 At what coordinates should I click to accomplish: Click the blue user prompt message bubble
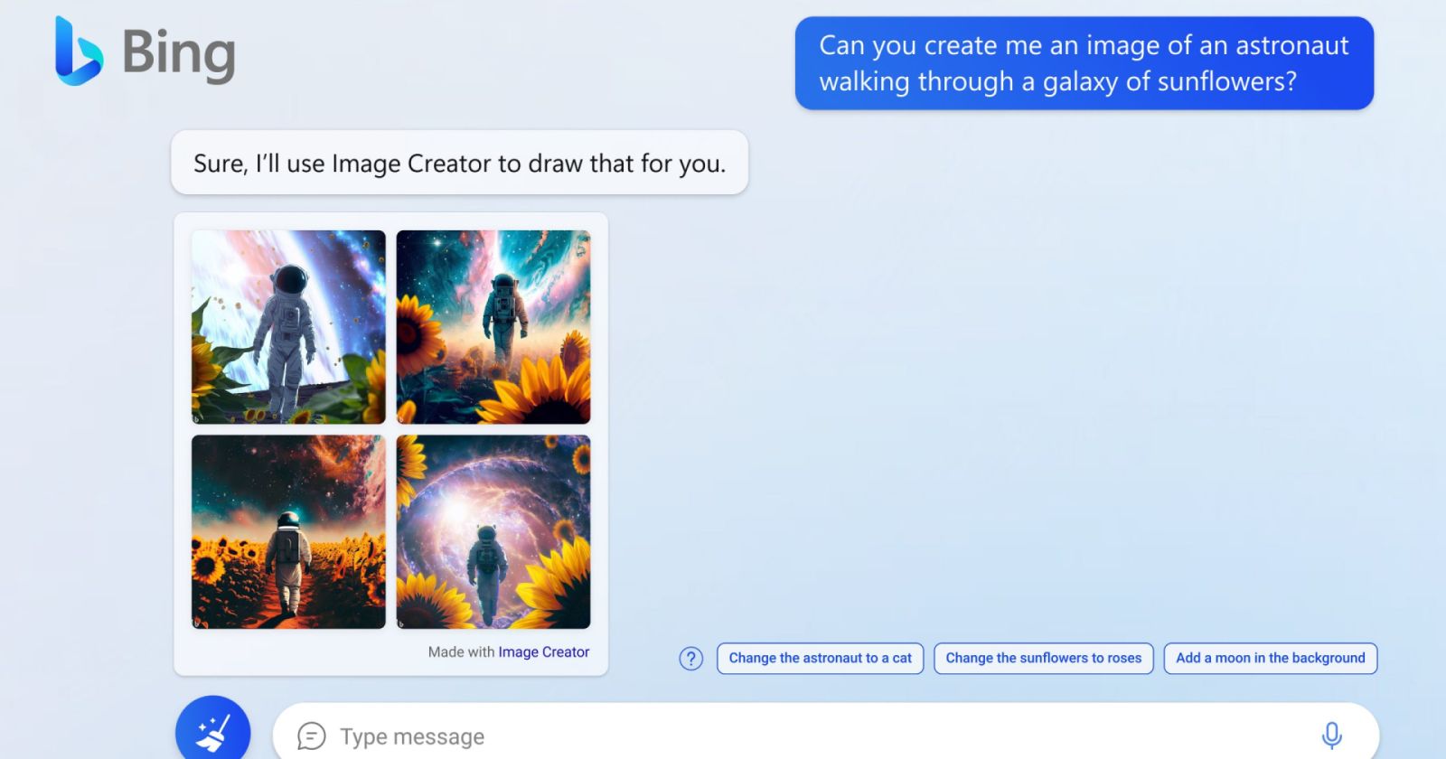(1084, 63)
